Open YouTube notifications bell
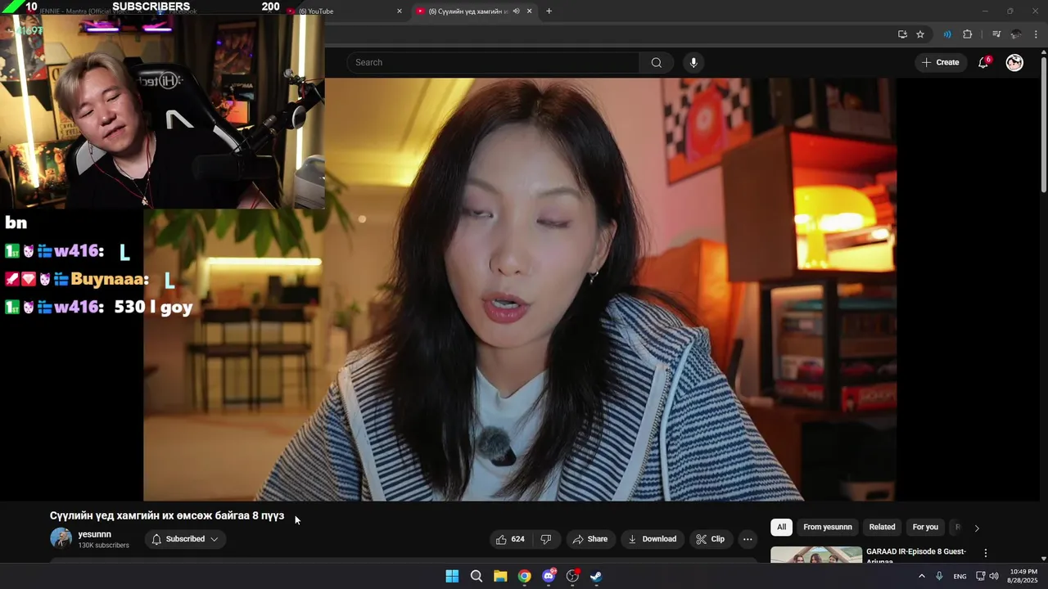The width and height of the screenshot is (1048, 589). (984, 62)
